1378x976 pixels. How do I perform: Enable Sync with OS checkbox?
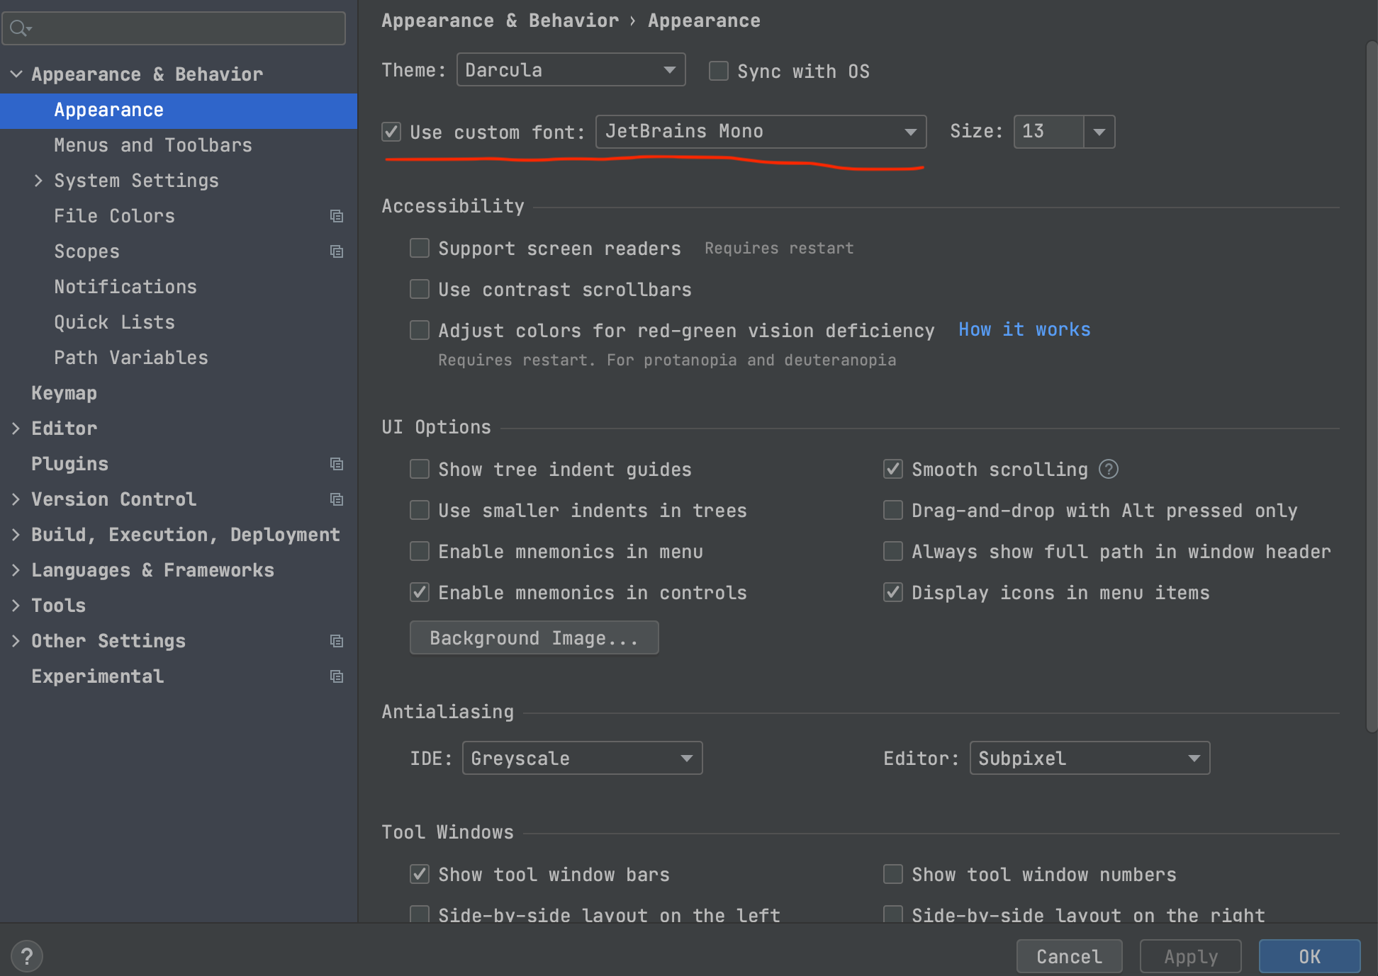click(x=719, y=71)
